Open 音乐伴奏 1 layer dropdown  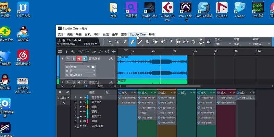(80, 75)
